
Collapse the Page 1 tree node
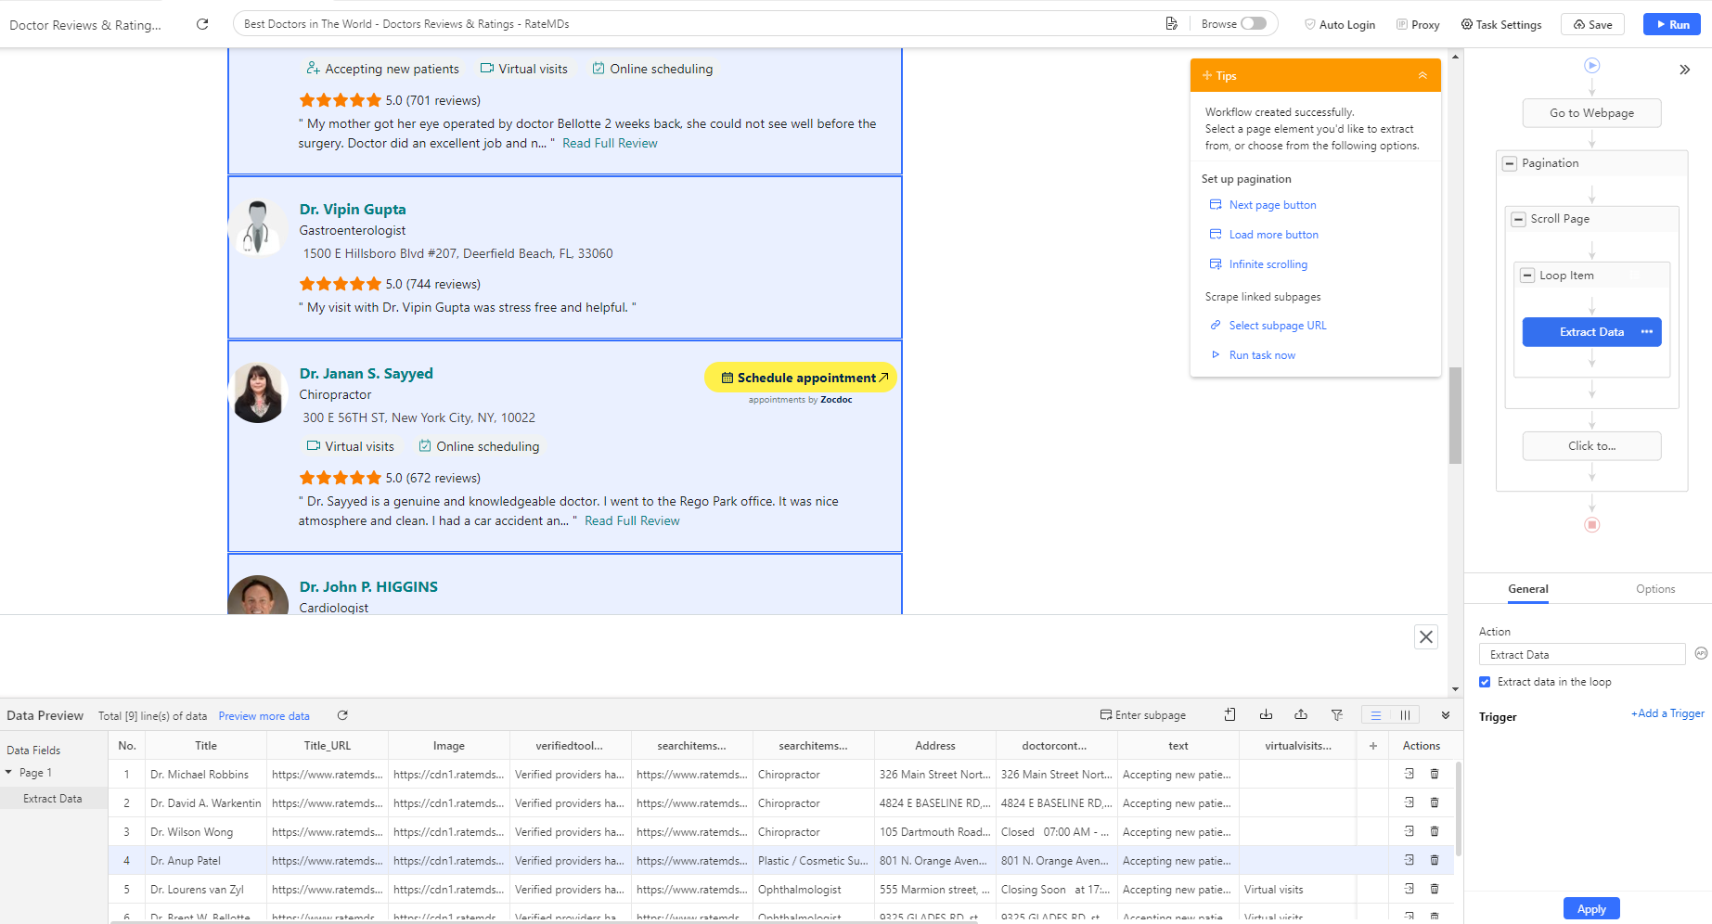[9, 773]
